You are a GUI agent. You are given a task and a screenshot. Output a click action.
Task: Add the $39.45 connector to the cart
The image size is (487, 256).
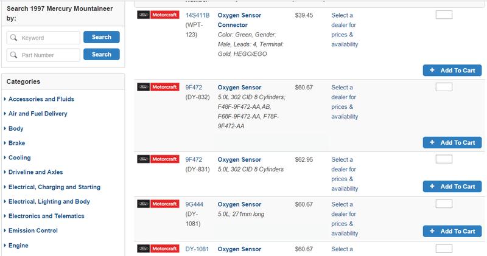(452, 71)
